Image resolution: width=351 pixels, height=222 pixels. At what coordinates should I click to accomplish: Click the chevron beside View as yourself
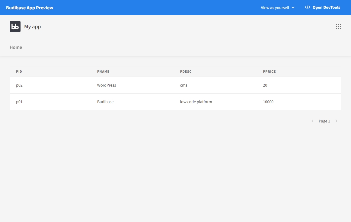pyautogui.click(x=293, y=8)
